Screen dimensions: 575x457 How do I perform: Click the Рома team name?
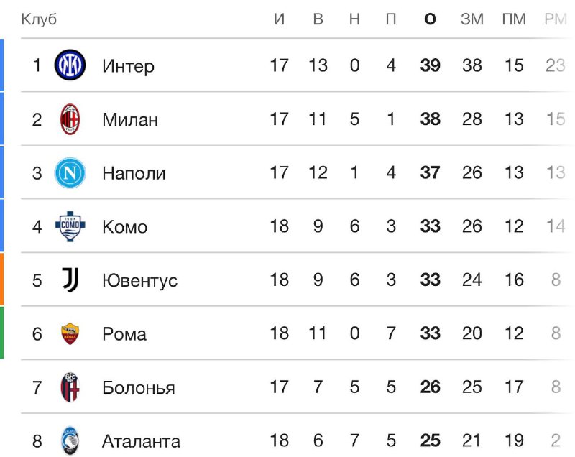coord(124,334)
